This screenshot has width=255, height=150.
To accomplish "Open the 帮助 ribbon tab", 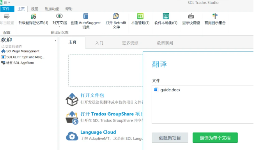I will (69, 9).
